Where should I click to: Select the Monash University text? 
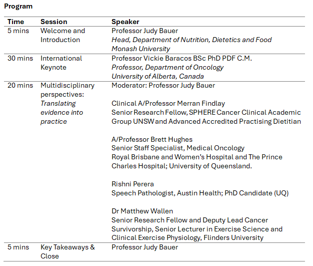[140, 49]
